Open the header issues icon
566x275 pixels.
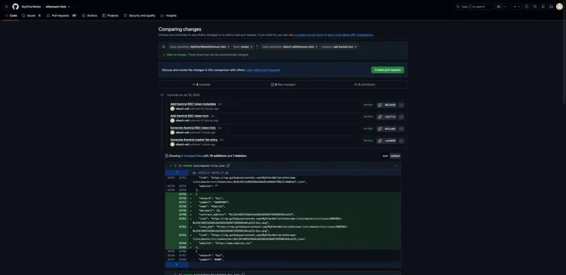pos(527,7)
